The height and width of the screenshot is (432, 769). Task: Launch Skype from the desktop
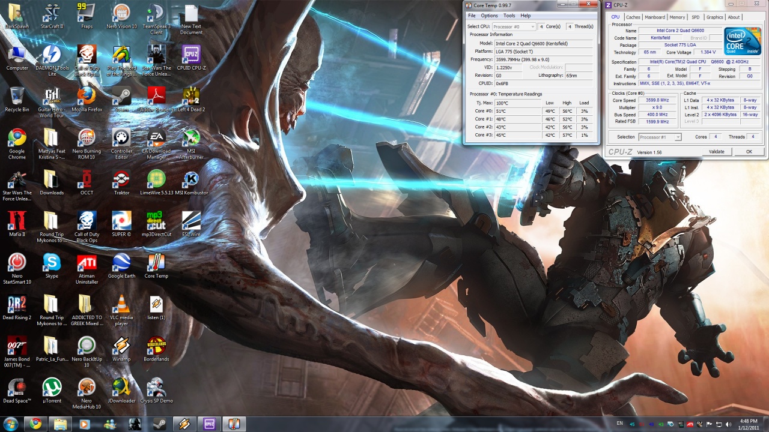[52, 266]
